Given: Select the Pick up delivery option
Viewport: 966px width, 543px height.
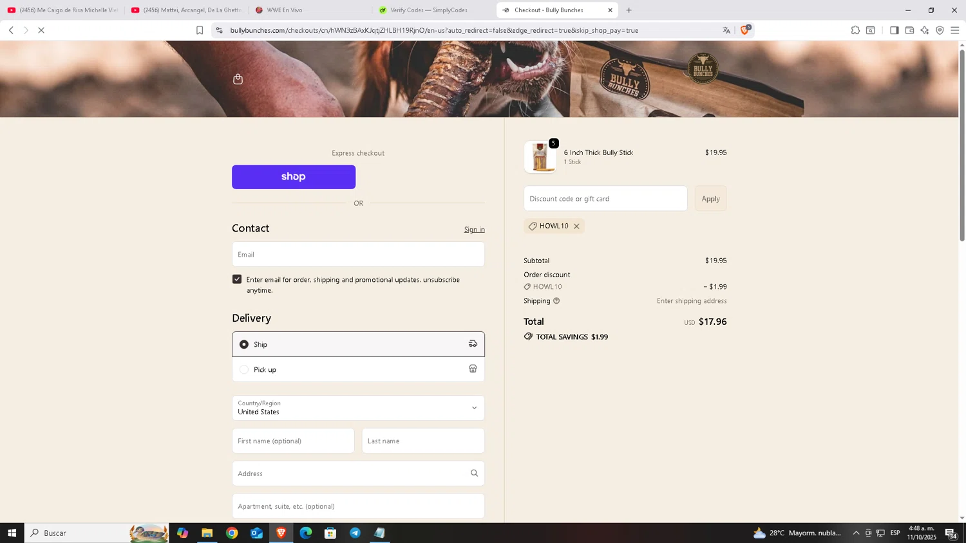Looking at the screenshot, I should (x=358, y=369).
